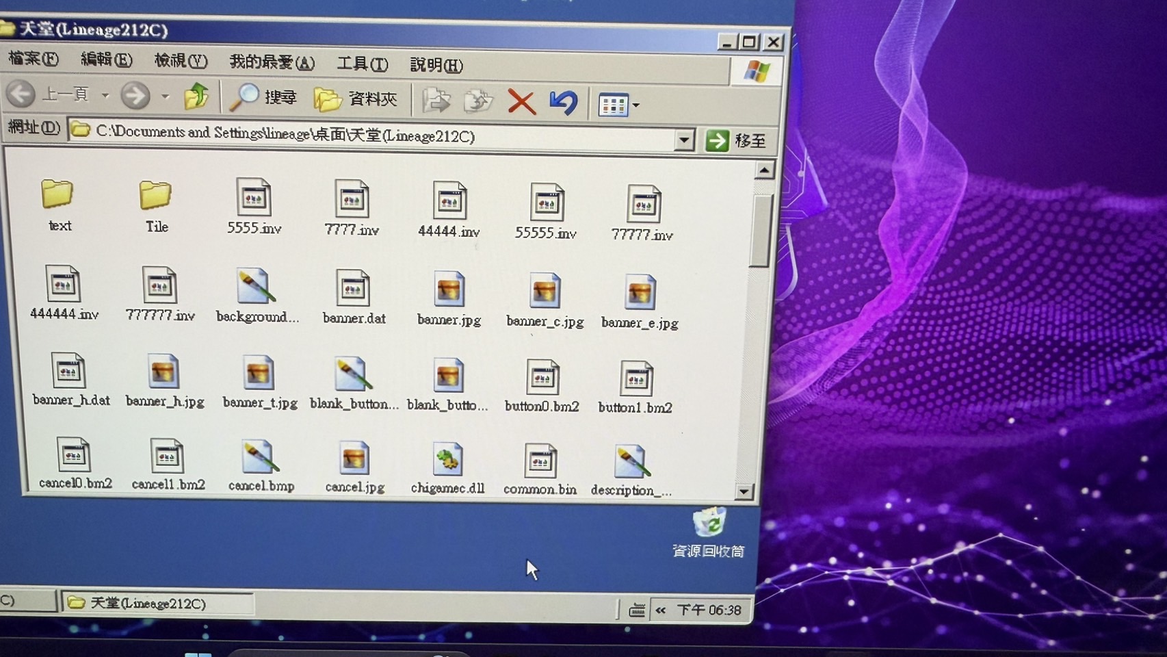Toggle the Folders (資料夾) pane button
Image resolution: width=1167 pixels, height=657 pixels.
pyautogui.click(x=356, y=99)
